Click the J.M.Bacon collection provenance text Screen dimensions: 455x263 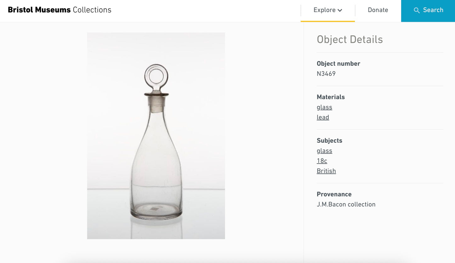coord(346,204)
